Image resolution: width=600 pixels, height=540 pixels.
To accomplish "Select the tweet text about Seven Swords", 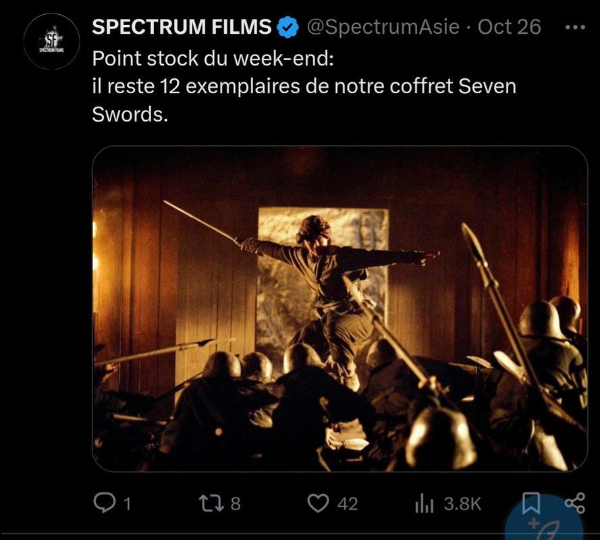I will 304,86.
